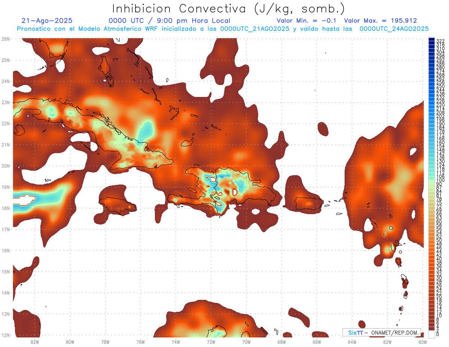The height and width of the screenshot is (347, 449).
Task: Click the 70W longitude label
Action: (246, 342)
